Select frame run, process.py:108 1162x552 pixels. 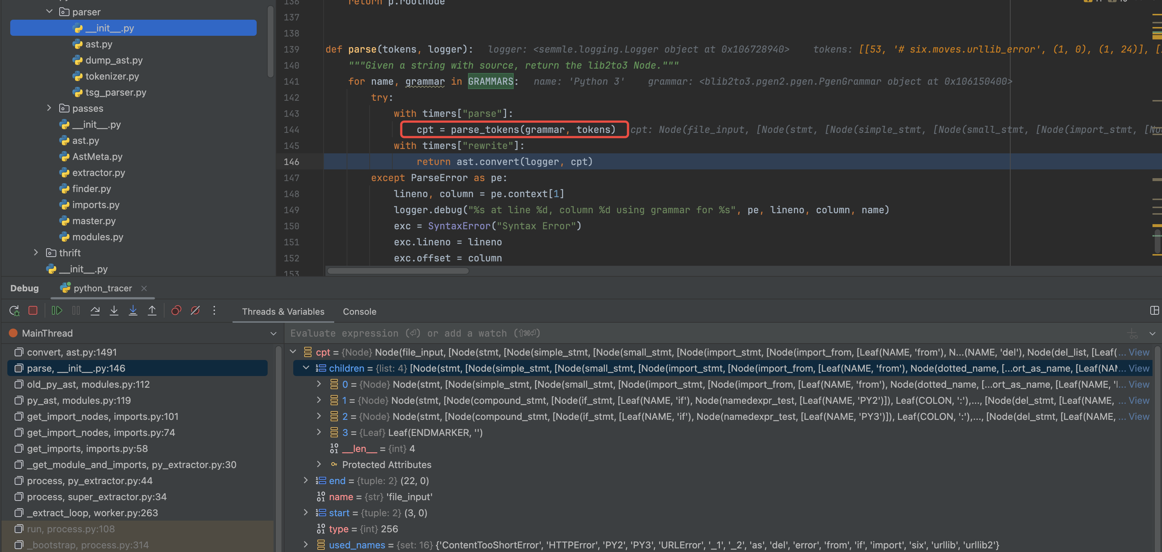click(137, 529)
